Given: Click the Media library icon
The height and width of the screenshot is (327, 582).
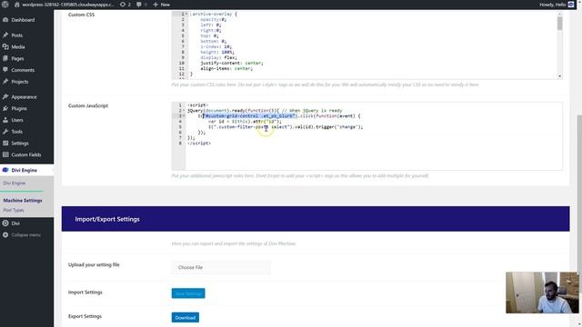Looking at the screenshot, I should (x=5, y=46).
